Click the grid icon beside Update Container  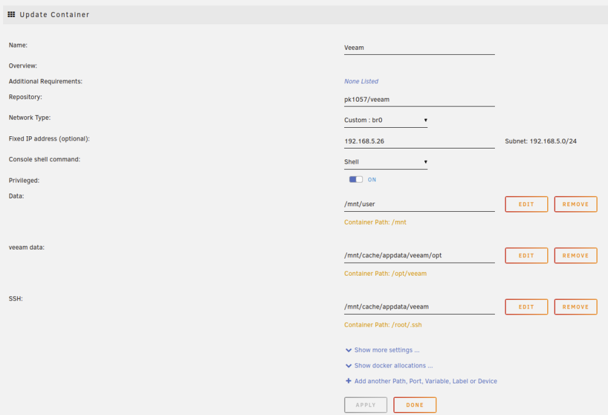coord(11,15)
